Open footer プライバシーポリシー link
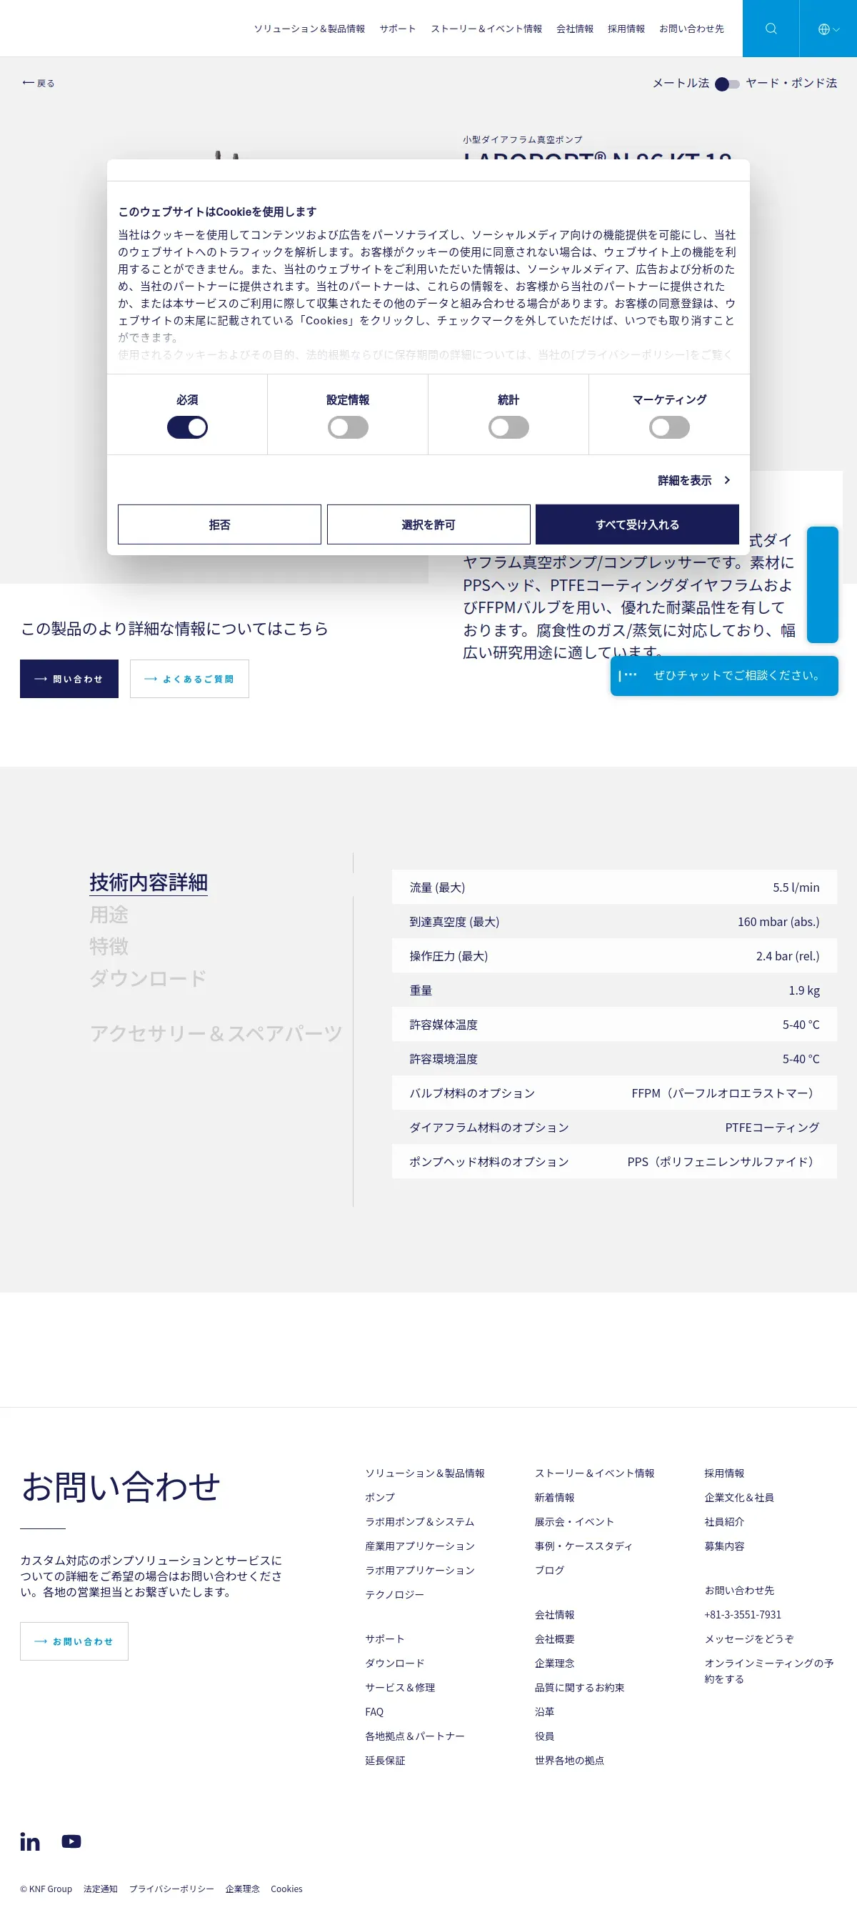The width and height of the screenshot is (857, 1925). [x=171, y=1889]
